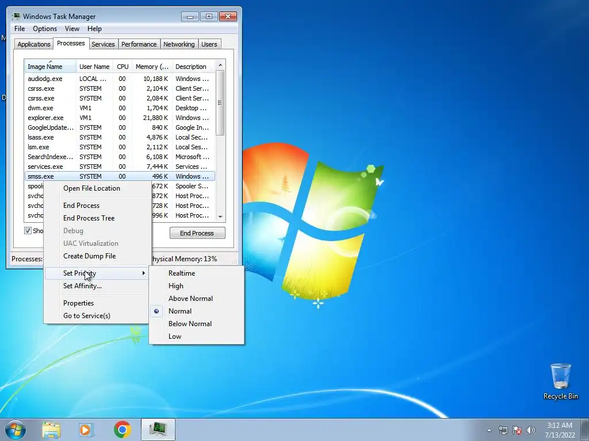Open the File menu
This screenshot has height=441, width=589.
pos(20,29)
